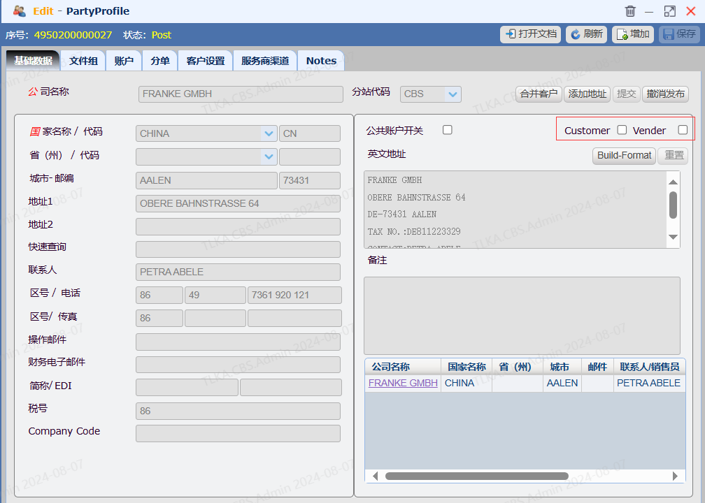Viewport: 705px width, 503px height.
Task: Click the 税号 tax number field
Action: [x=238, y=411]
